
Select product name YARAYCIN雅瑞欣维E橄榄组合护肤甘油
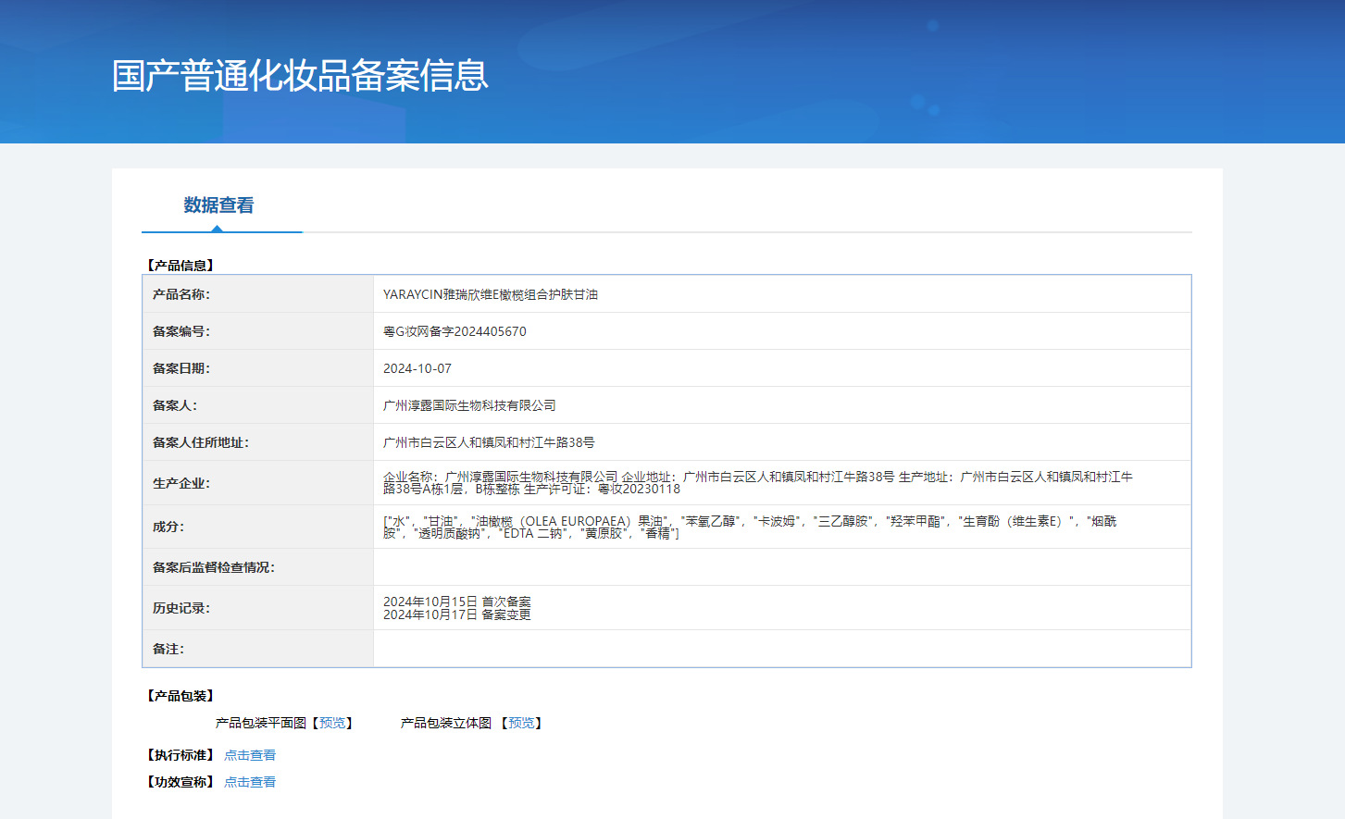point(491,294)
